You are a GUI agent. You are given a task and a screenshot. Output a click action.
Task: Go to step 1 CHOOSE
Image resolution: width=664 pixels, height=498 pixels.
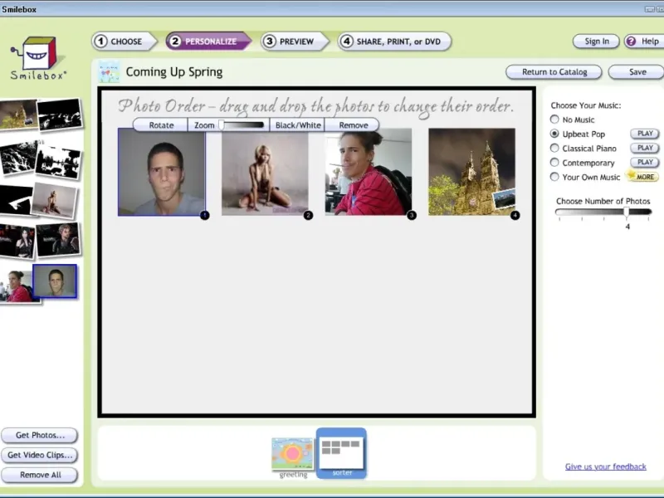124,41
